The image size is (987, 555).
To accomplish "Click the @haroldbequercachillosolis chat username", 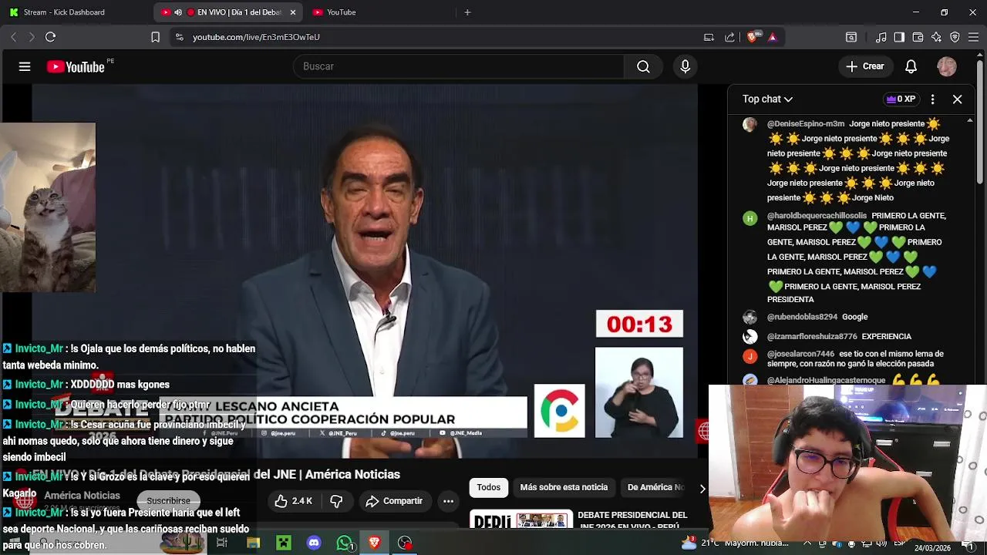I will (x=817, y=216).
